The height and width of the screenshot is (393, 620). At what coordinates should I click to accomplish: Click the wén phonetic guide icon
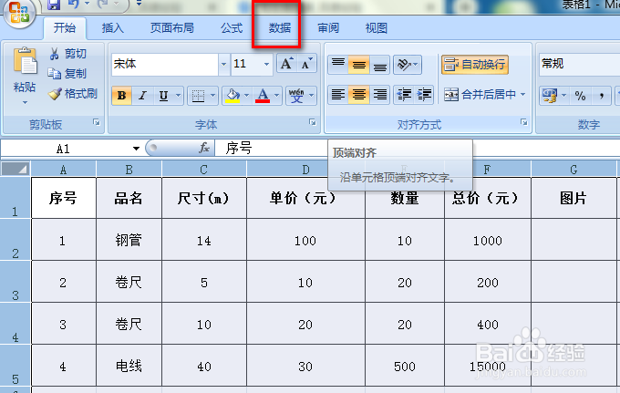pyautogui.click(x=296, y=96)
